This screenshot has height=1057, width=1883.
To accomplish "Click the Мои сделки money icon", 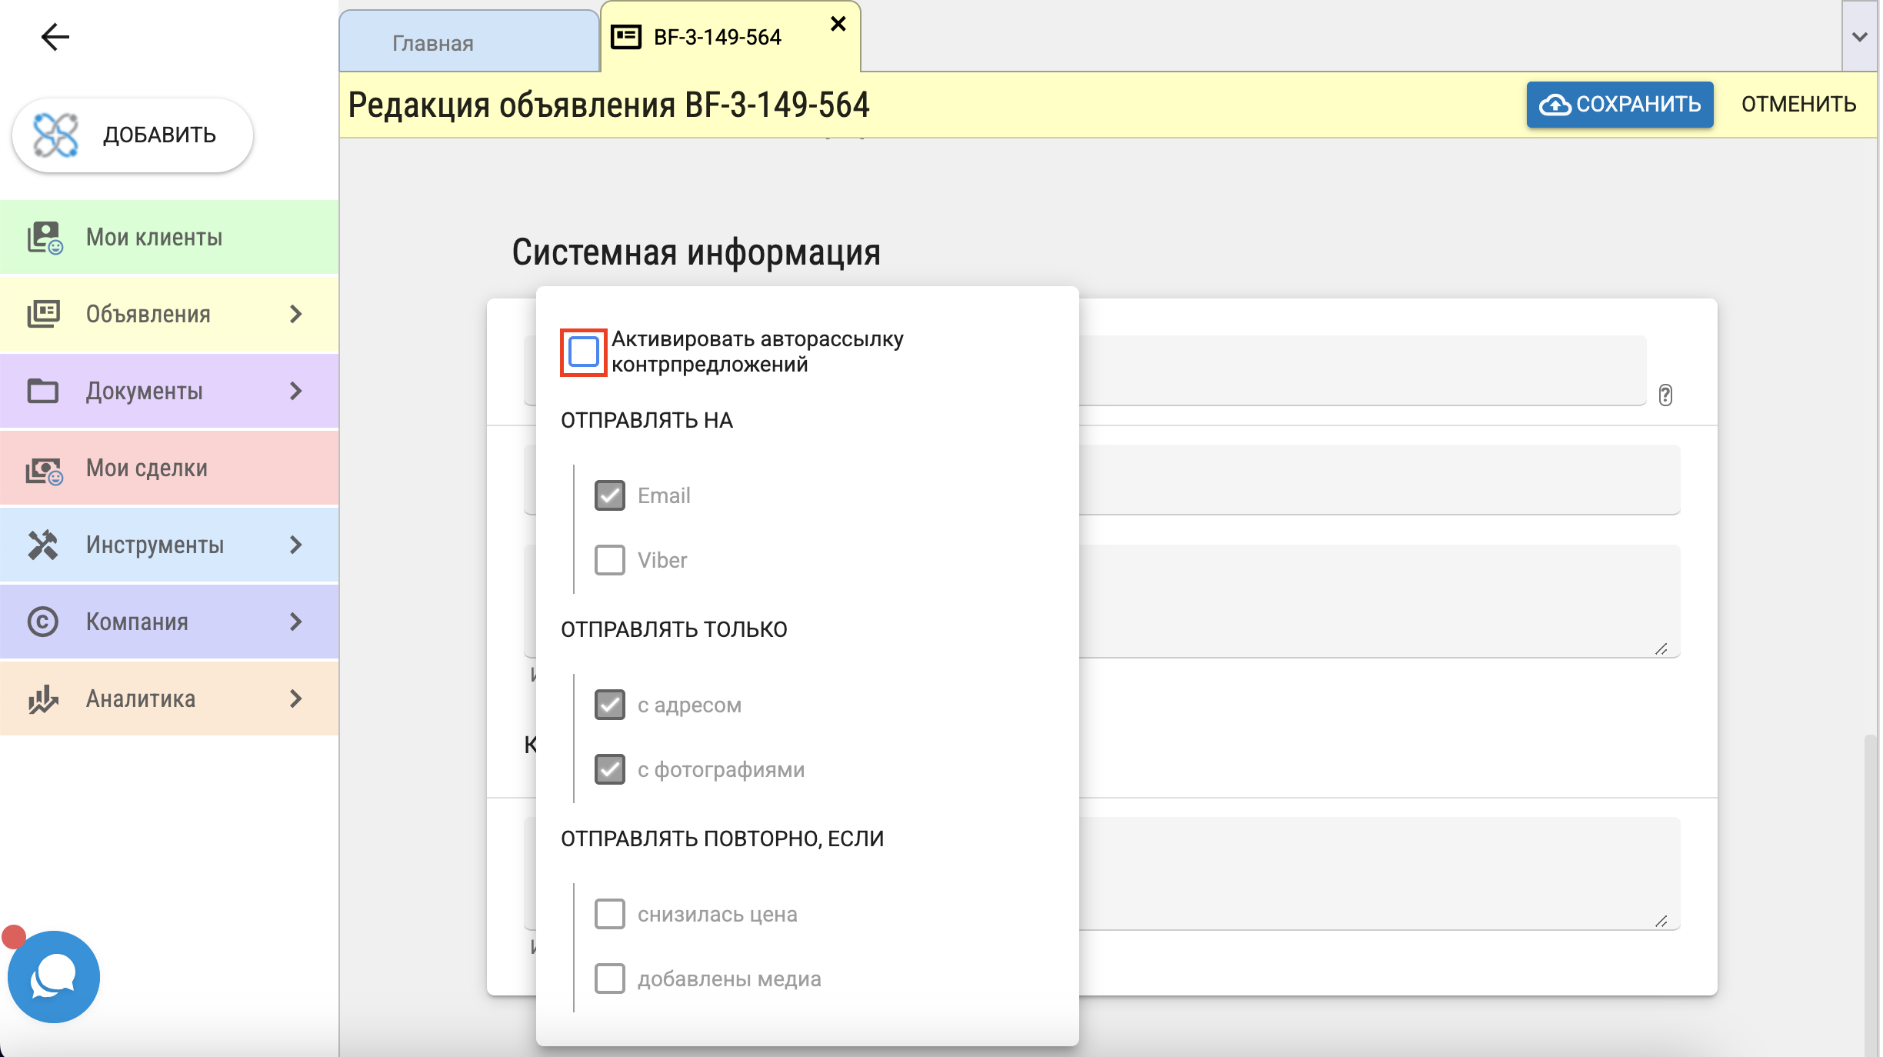I will [x=45, y=469].
